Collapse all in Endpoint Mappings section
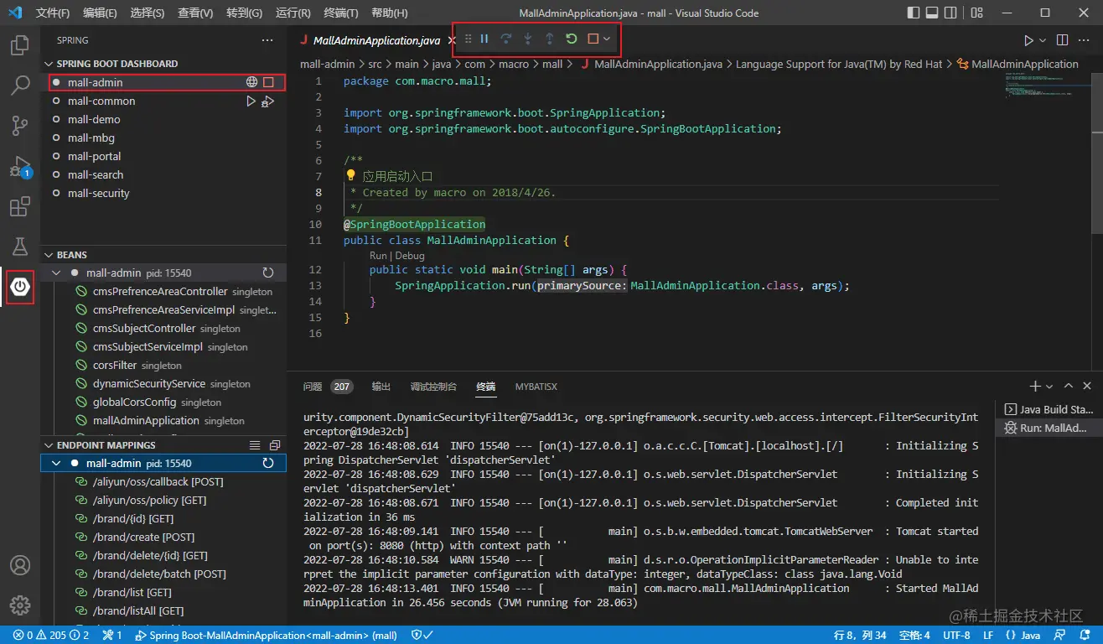Image resolution: width=1103 pixels, height=644 pixels. pyautogui.click(x=274, y=445)
